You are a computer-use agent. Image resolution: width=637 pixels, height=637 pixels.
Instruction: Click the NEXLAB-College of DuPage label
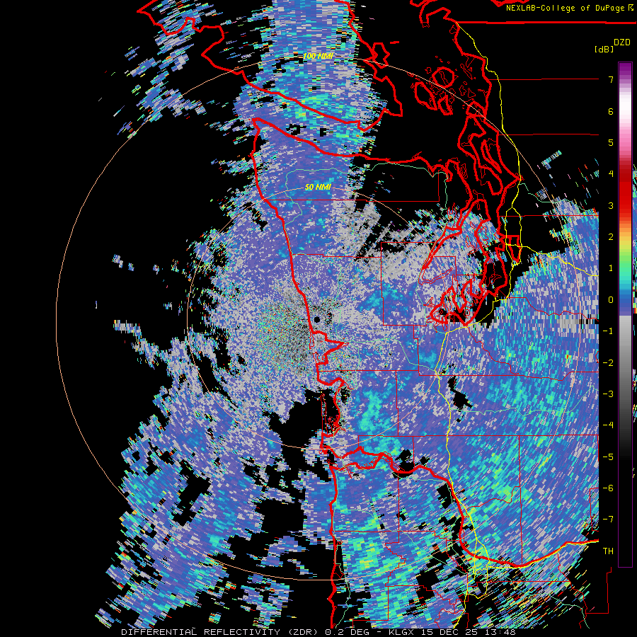click(x=570, y=8)
